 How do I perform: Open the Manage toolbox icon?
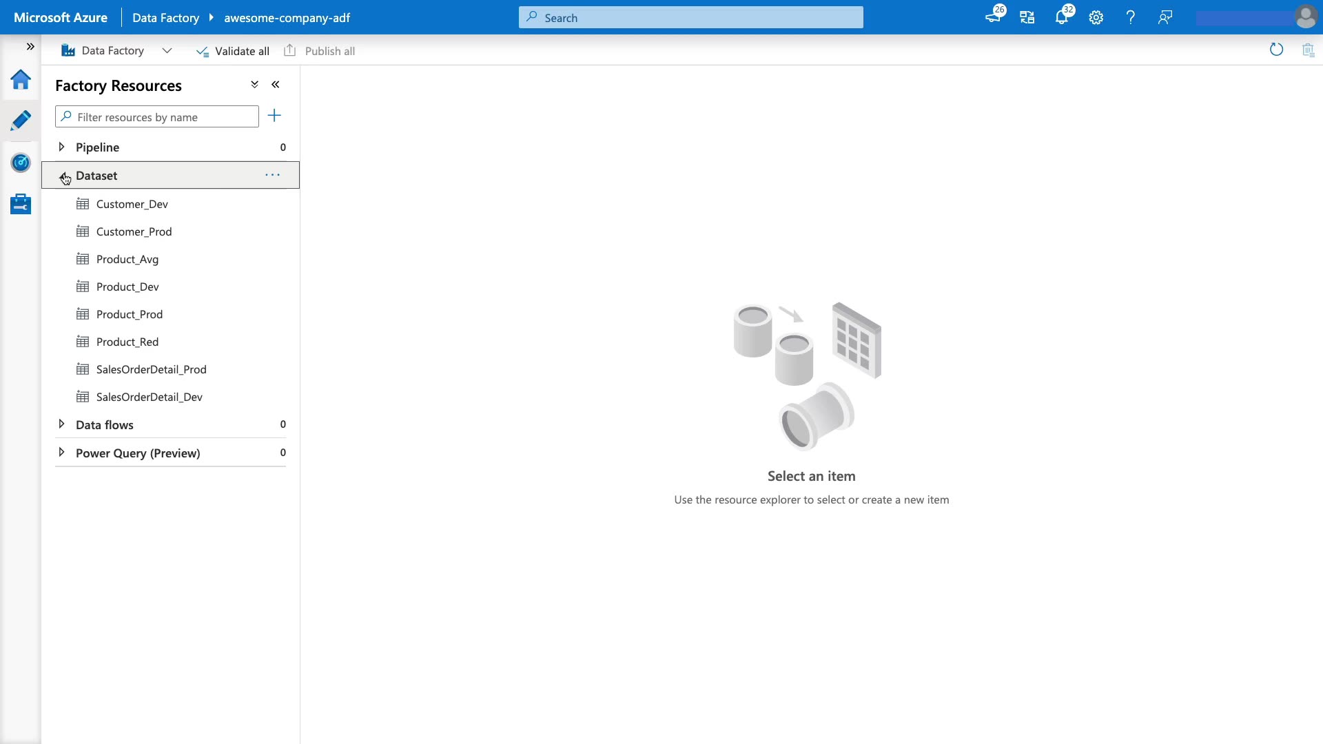(21, 204)
